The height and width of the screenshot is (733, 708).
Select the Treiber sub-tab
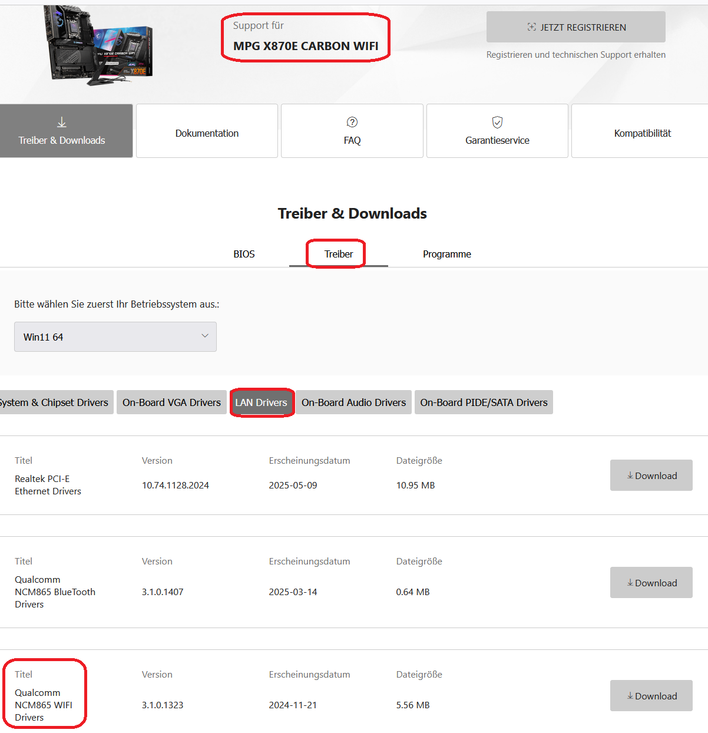tap(339, 254)
